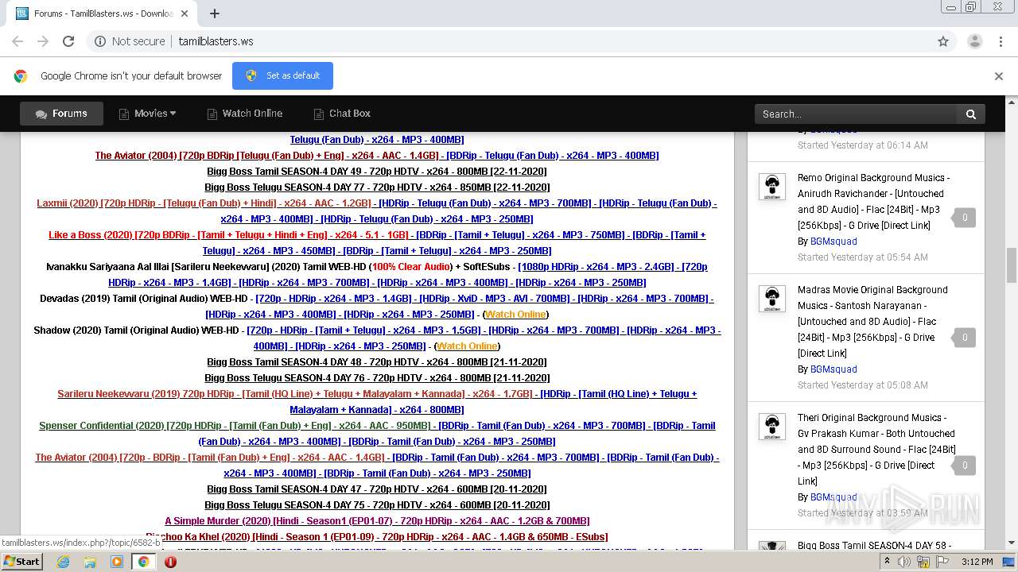The width and height of the screenshot is (1018, 572).
Task: Dismiss the default browser notification bar
Action: tap(999, 76)
